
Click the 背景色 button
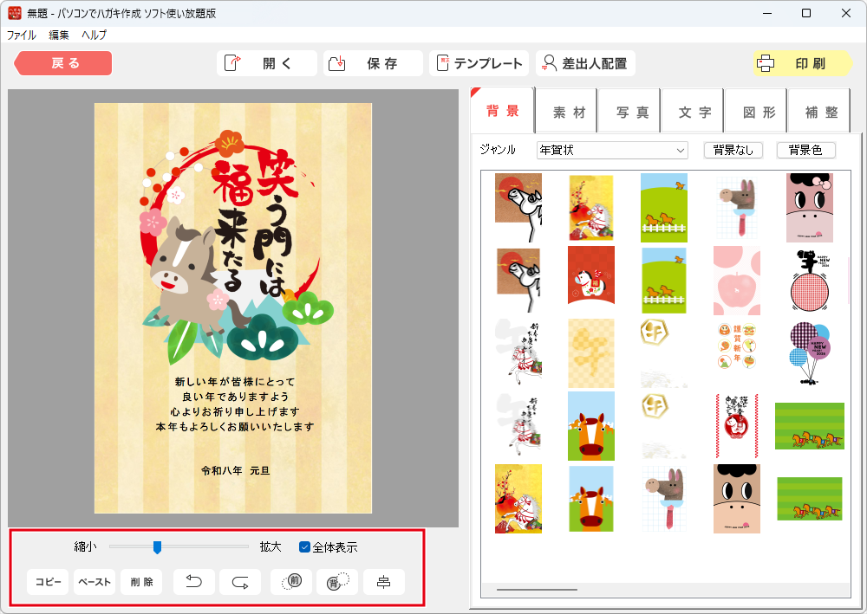pyautogui.click(x=805, y=150)
